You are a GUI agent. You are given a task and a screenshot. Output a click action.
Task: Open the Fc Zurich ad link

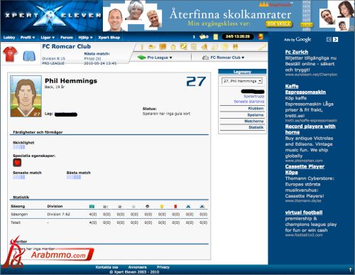point(297,52)
